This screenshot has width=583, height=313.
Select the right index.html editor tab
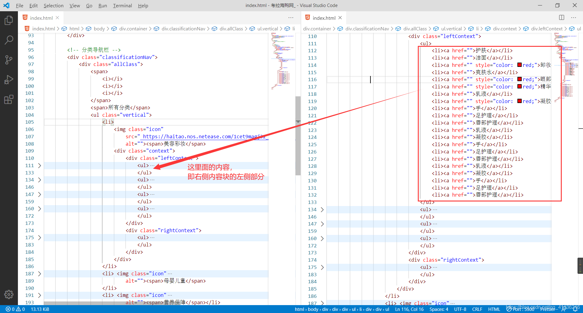pos(324,18)
